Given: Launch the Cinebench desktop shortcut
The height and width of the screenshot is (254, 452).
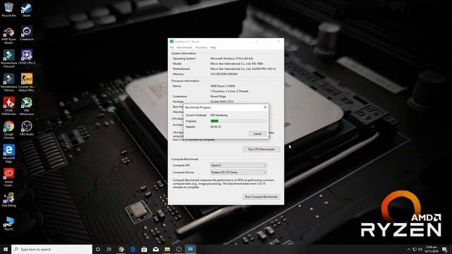Looking at the screenshot, I should [x=27, y=34].
